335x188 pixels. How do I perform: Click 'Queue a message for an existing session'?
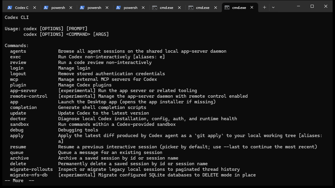[x=110, y=152]
